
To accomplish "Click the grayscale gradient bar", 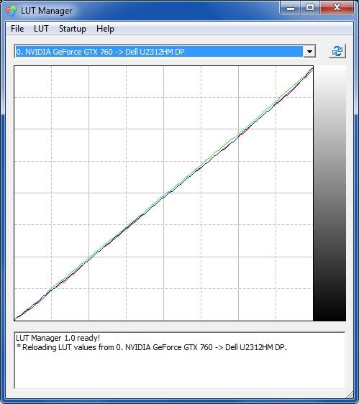I will point(330,193).
